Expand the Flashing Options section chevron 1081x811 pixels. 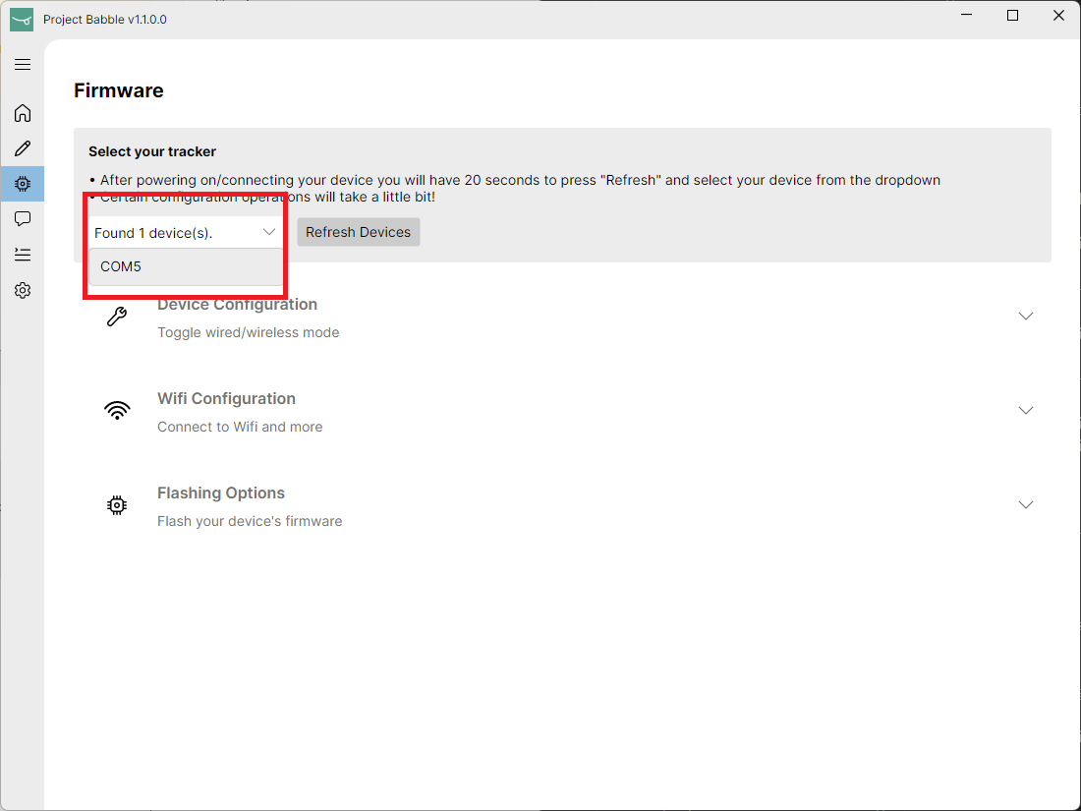1026,505
